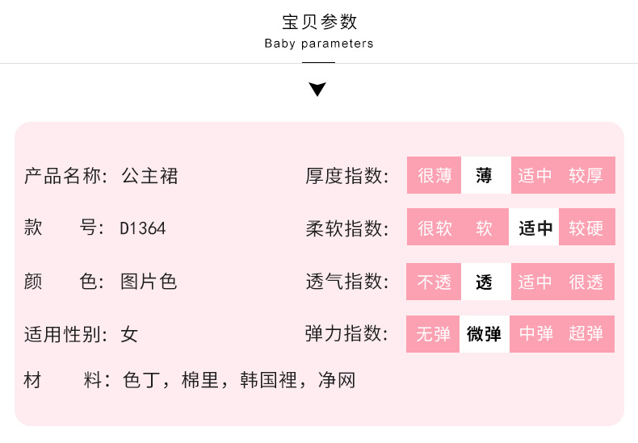Click the 宝贝参数 heading
Image resolution: width=638 pixels, height=443 pixels.
(319, 22)
